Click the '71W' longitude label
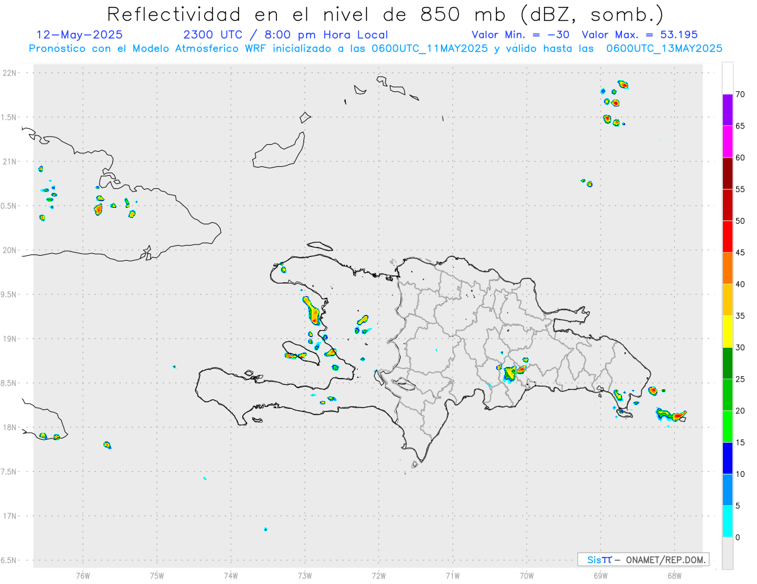Image resolution: width=757 pixels, height=584 pixels. 452,575
